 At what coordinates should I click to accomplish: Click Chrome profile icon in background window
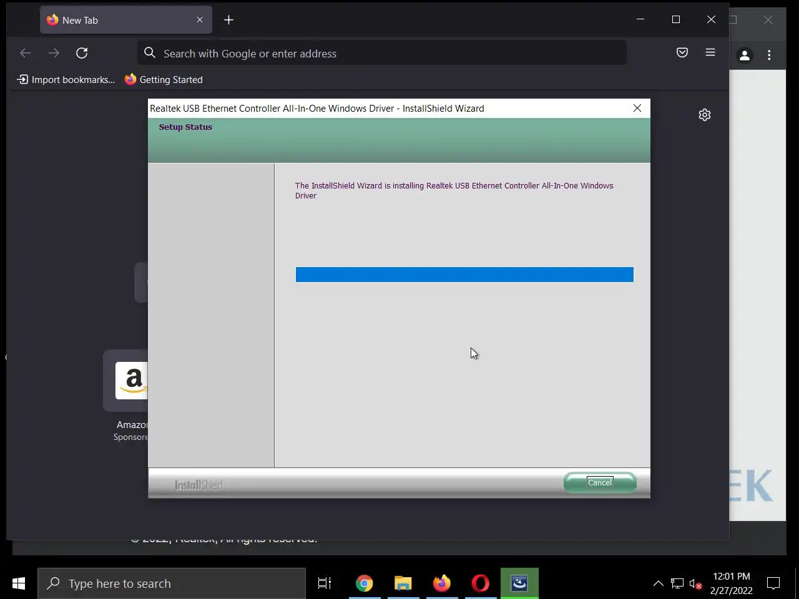745,56
